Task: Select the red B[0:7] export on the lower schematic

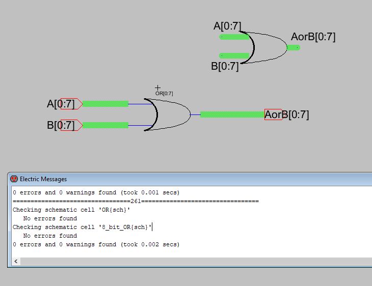Action: click(70, 125)
